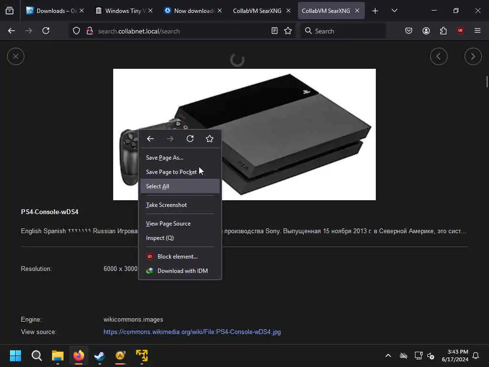Viewport: 489px width, 367px height.
Task: Open the Wikimedia Commons source link
Action: (192, 332)
